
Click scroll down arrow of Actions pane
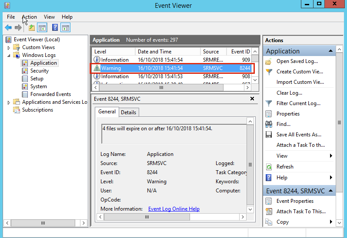click(339, 223)
